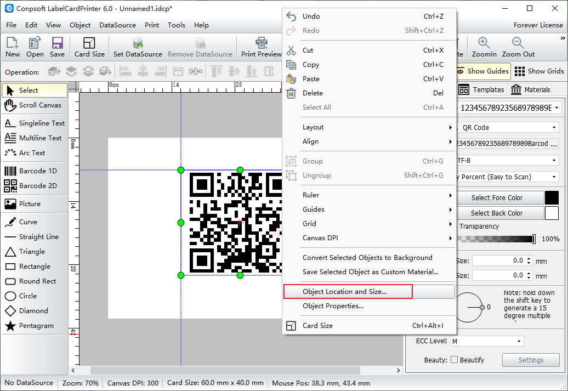Expand the Layout submenu

click(x=369, y=127)
